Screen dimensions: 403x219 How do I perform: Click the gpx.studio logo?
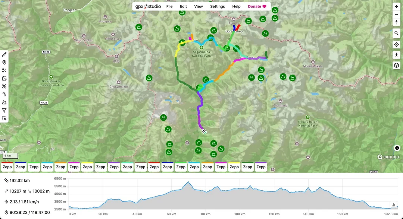[148, 6]
